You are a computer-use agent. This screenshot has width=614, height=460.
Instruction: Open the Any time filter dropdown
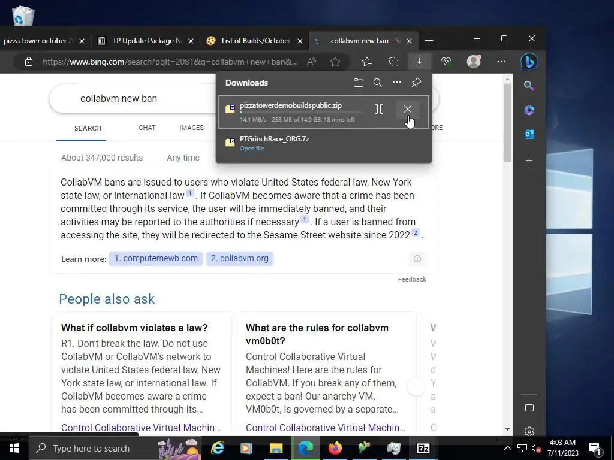click(183, 158)
